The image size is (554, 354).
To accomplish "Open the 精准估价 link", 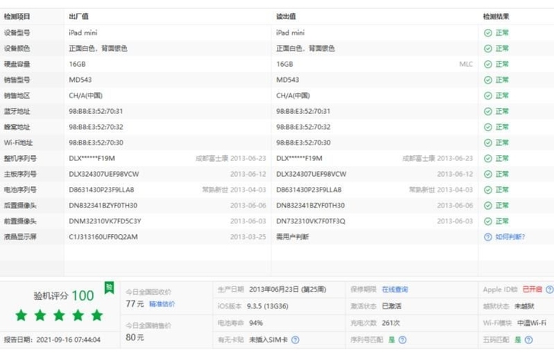I will (162, 304).
